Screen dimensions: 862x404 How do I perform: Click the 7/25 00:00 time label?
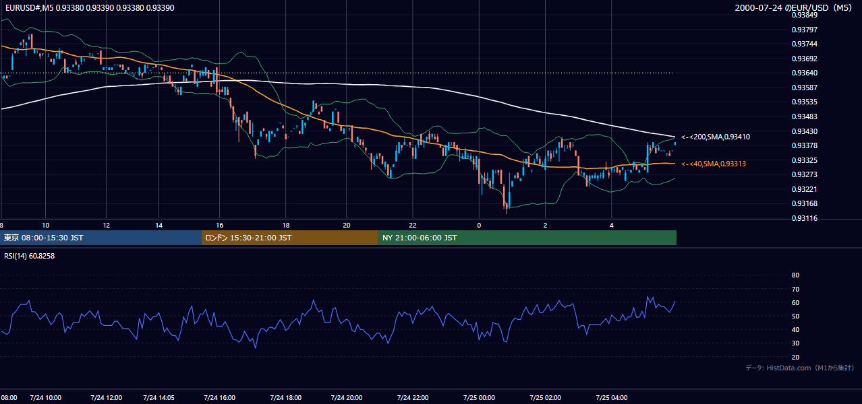479,397
